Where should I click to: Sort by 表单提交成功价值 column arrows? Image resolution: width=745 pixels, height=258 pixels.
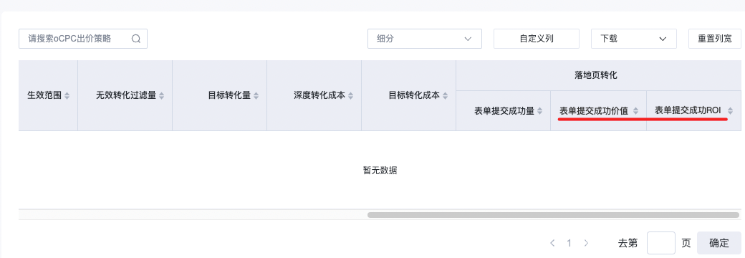click(x=635, y=111)
